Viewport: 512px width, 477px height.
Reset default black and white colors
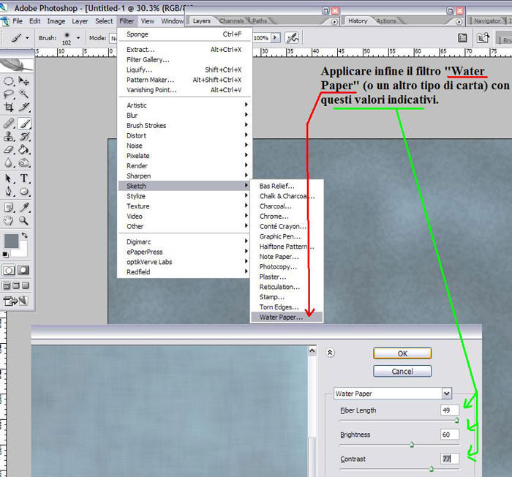coord(6,254)
